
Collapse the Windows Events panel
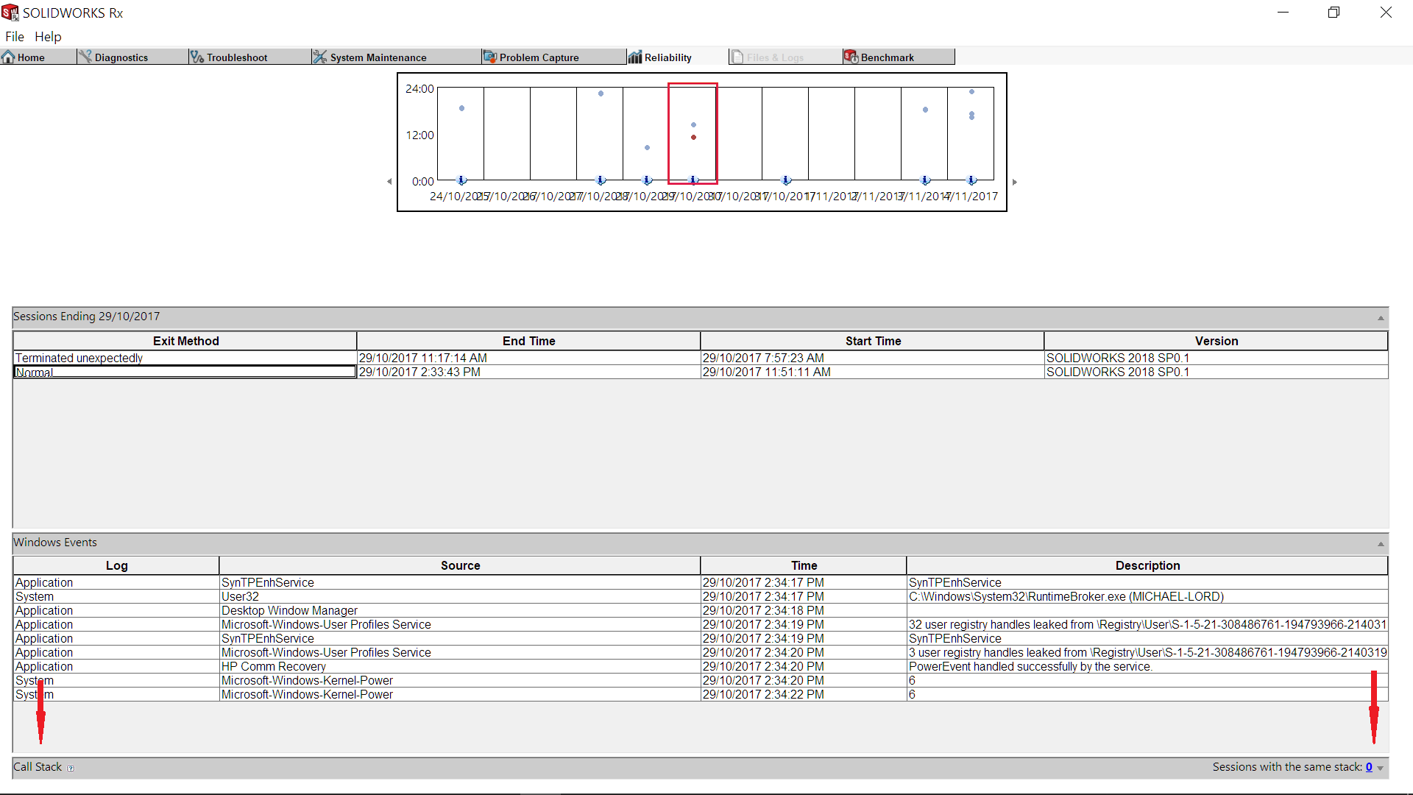click(x=1381, y=544)
